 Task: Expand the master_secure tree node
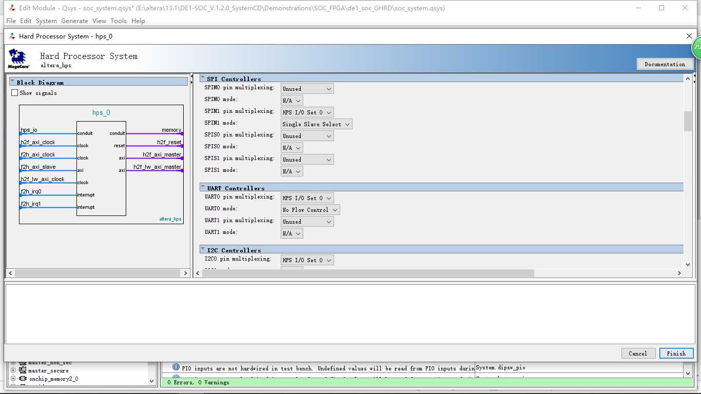click(13, 370)
